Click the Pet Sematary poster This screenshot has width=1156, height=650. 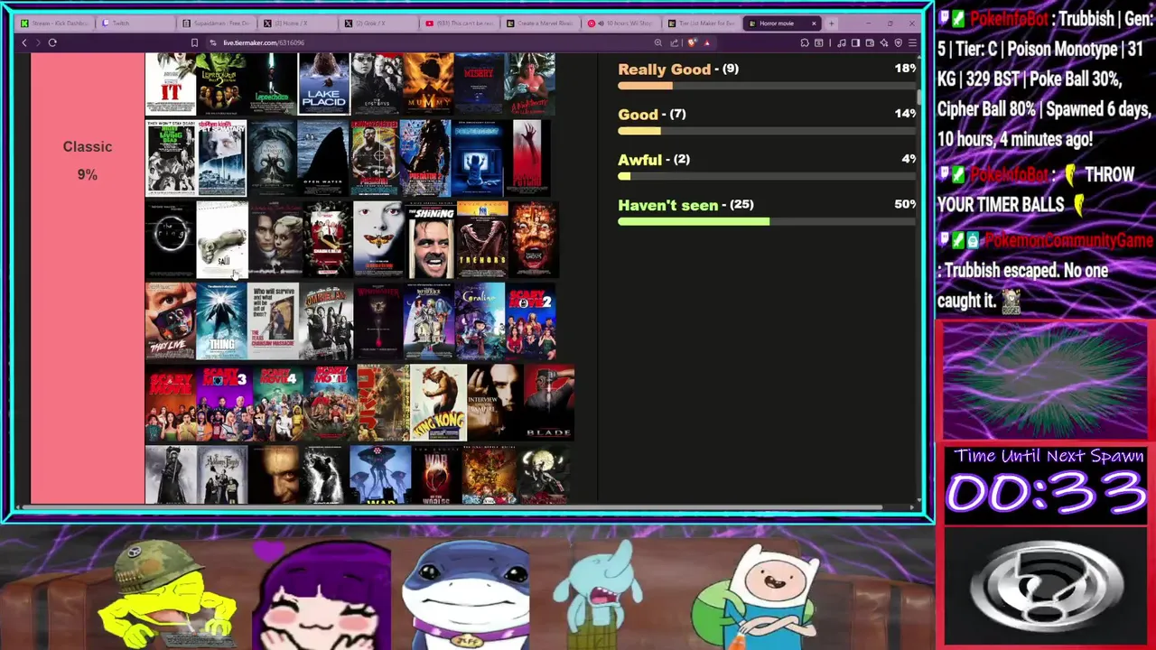[x=221, y=158]
